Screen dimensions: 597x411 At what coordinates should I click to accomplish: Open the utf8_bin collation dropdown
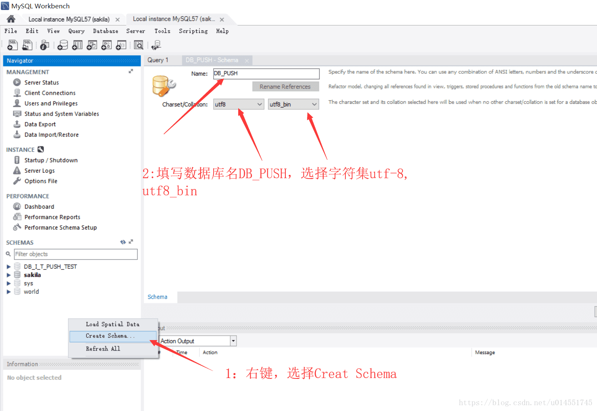pos(293,104)
